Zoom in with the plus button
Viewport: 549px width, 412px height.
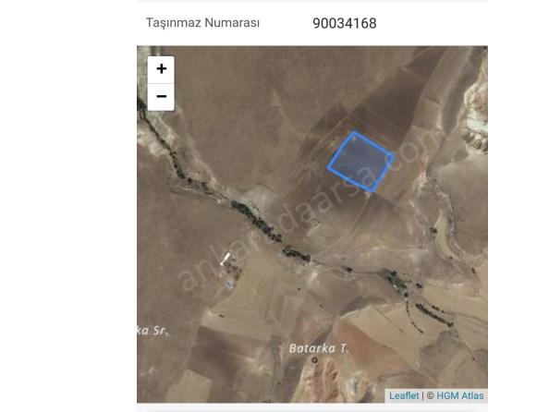[161, 69]
